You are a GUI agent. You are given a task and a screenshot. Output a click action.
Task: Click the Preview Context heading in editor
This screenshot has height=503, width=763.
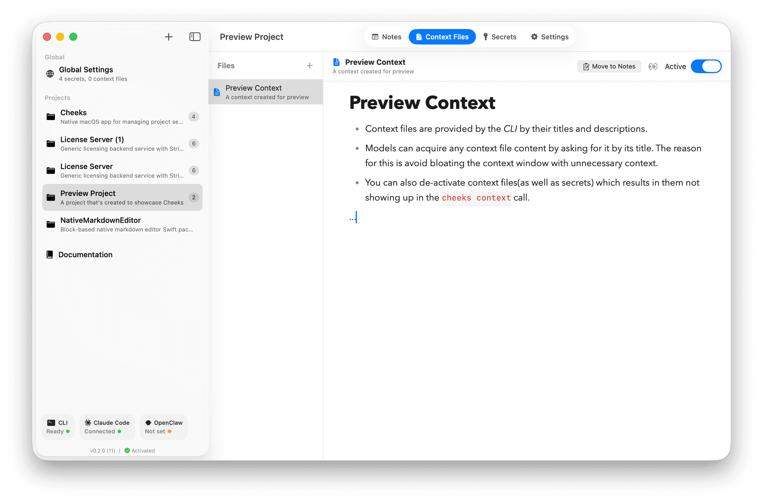click(422, 103)
